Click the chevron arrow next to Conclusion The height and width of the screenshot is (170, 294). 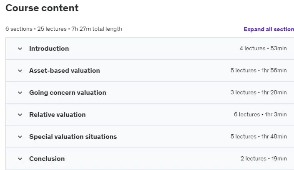20,159
